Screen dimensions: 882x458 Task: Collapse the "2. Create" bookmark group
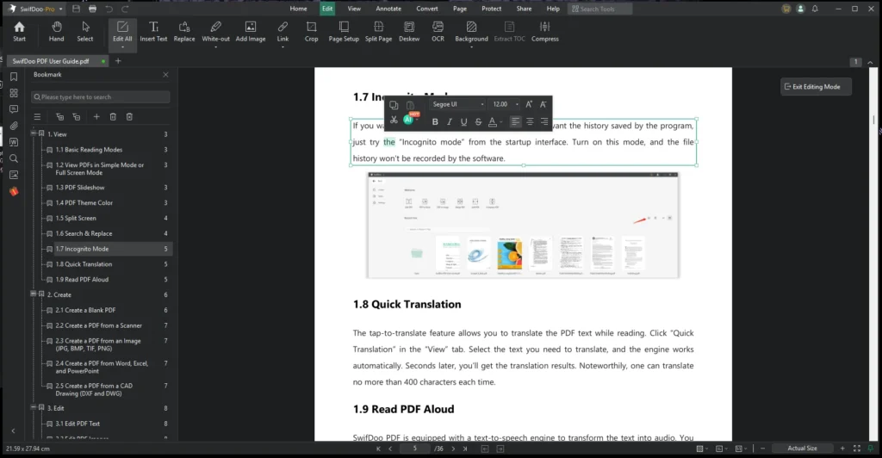coord(34,294)
